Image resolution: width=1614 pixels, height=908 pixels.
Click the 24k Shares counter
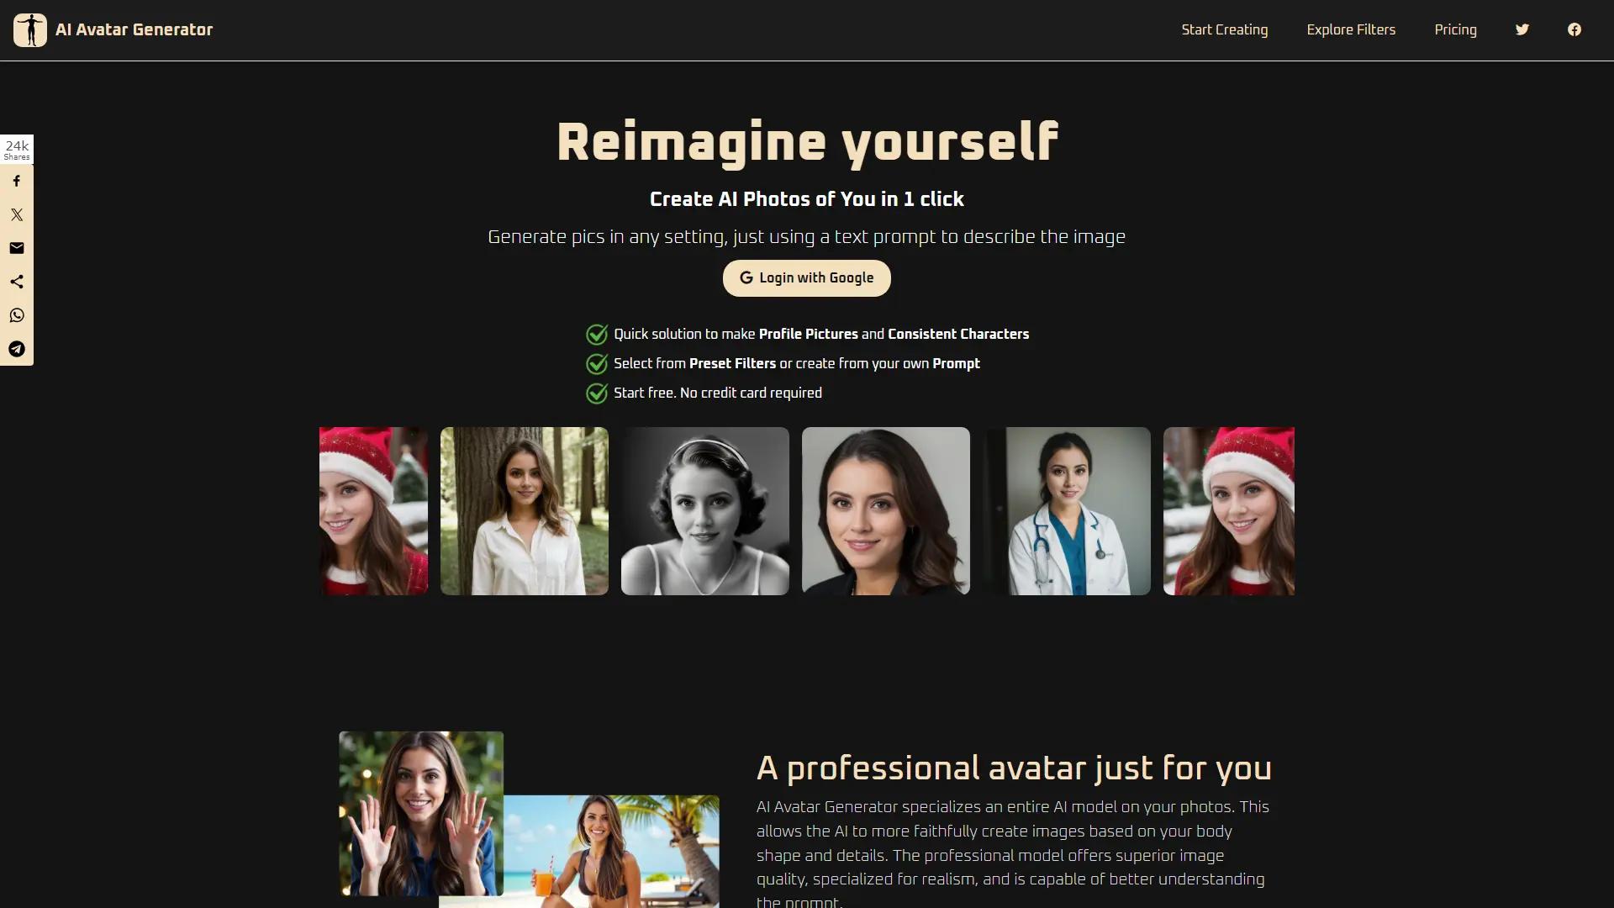17,150
